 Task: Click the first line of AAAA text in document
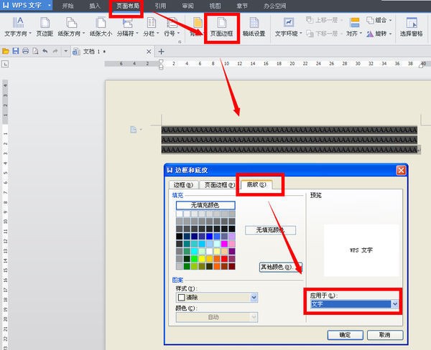[x=289, y=130]
